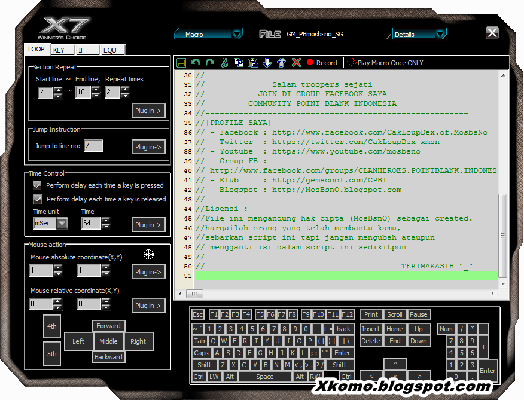The width and height of the screenshot is (524, 400).
Task: Delete the line using the red X icon
Action: (296, 62)
